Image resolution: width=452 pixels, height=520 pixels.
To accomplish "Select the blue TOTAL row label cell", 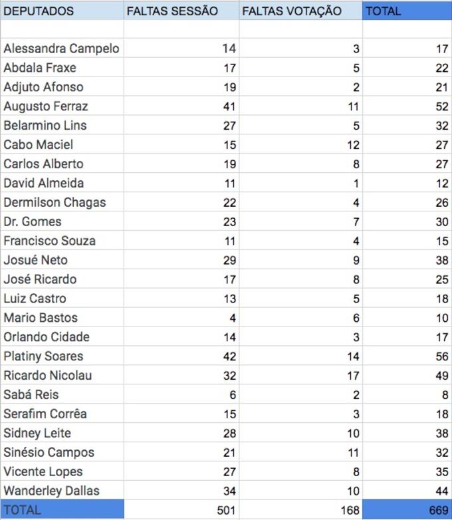I will coord(62,510).
